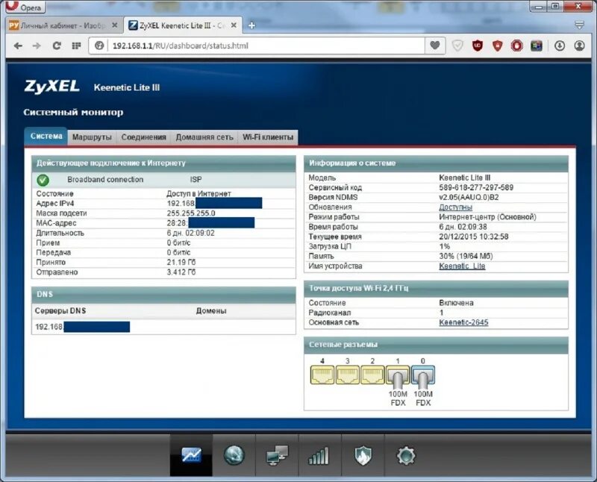The image size is (597, 482).
Task: Click LAN port 2 connector icon
Action: pyautogui.click(x=372, y=375)
